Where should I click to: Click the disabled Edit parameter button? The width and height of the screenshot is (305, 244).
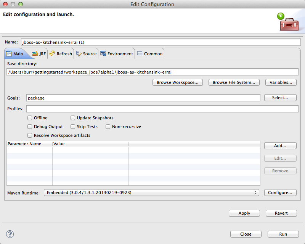pyautogui.click(x=280, y=158)
